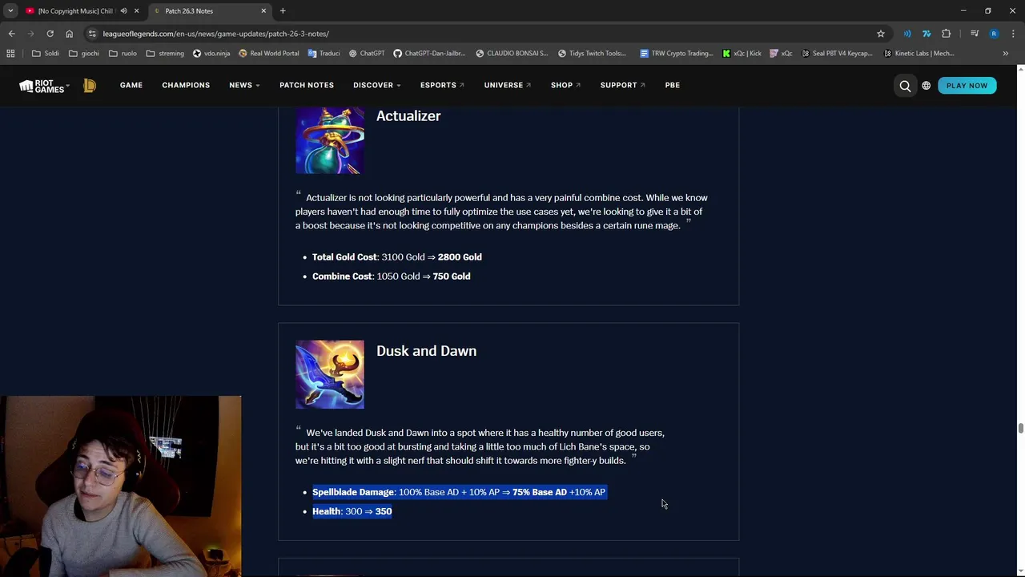The width and height of the screenshot is (1025, 577).
Task: Show more bookmarks via overflow chevron
Action: (x=1006, y=54)
